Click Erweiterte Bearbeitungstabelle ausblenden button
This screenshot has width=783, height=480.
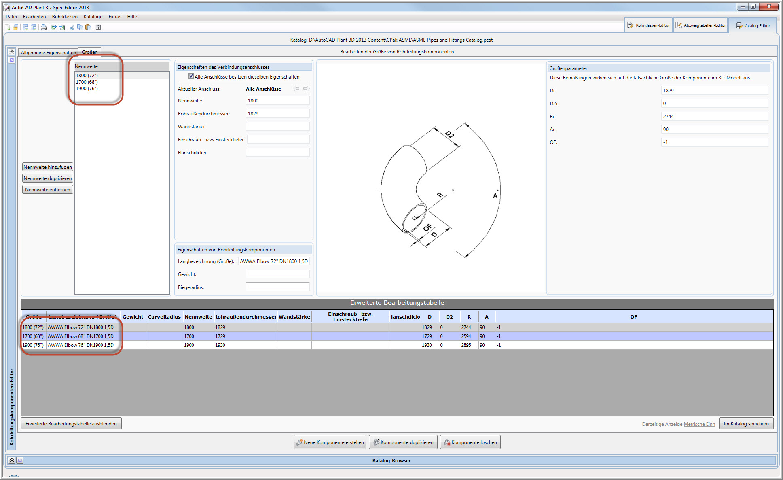(x=71, y=424)
